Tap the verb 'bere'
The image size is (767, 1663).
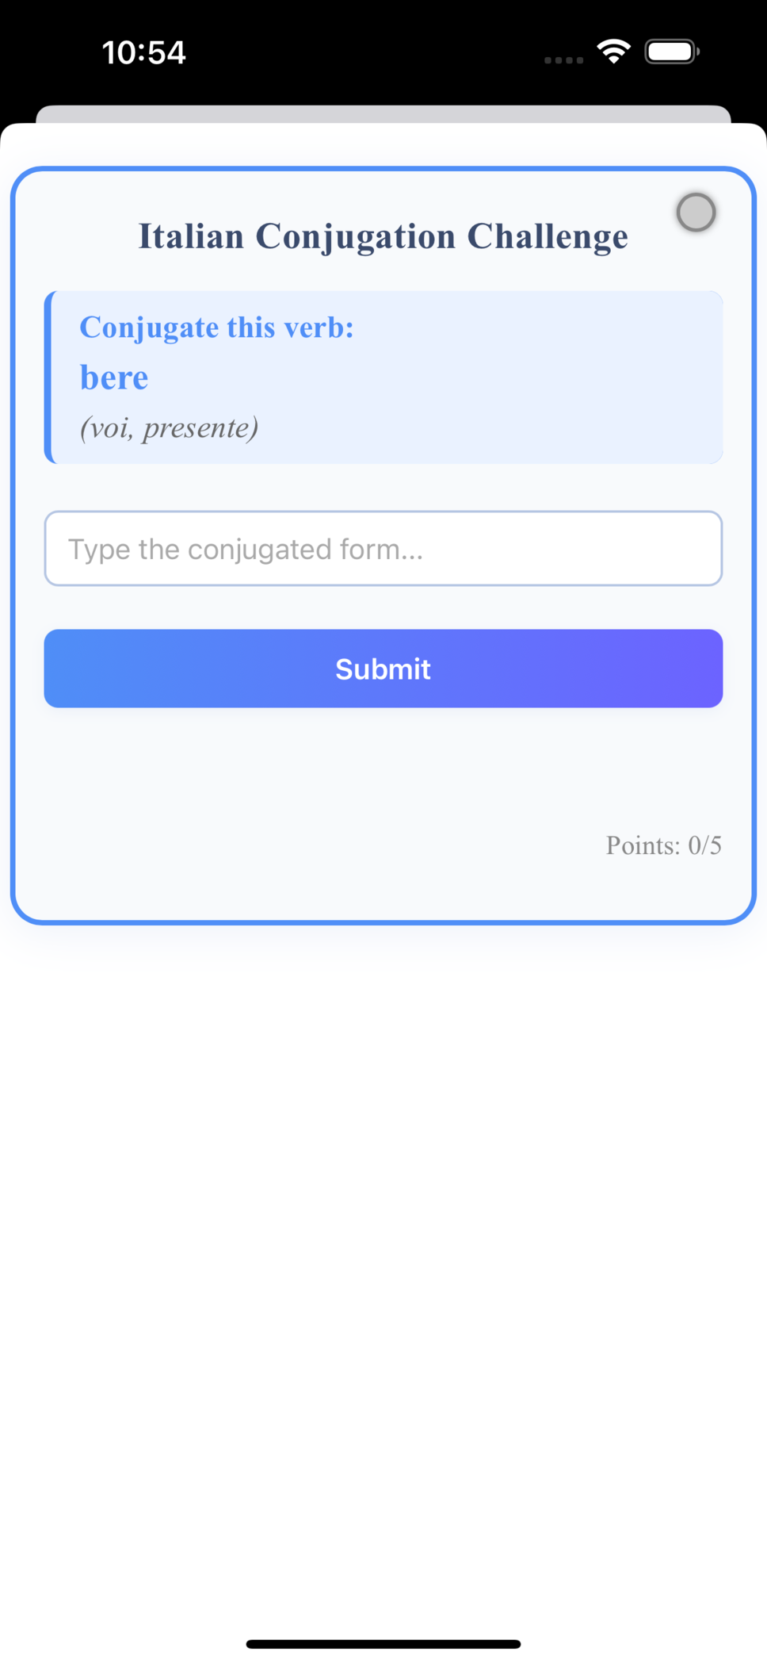tap(114, 377)
